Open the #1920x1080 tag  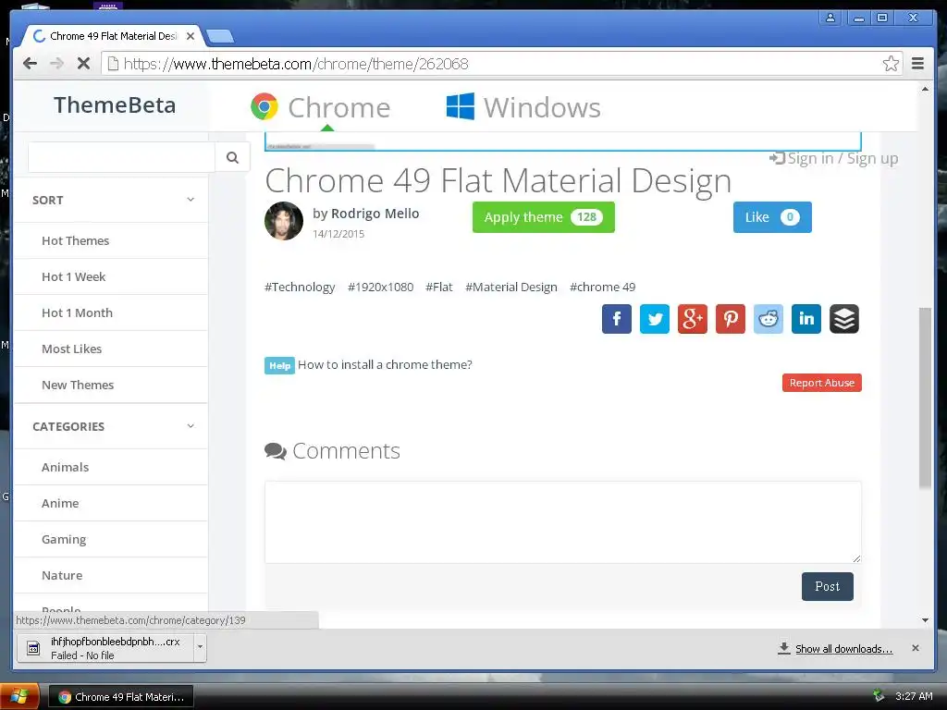[380, 288]
